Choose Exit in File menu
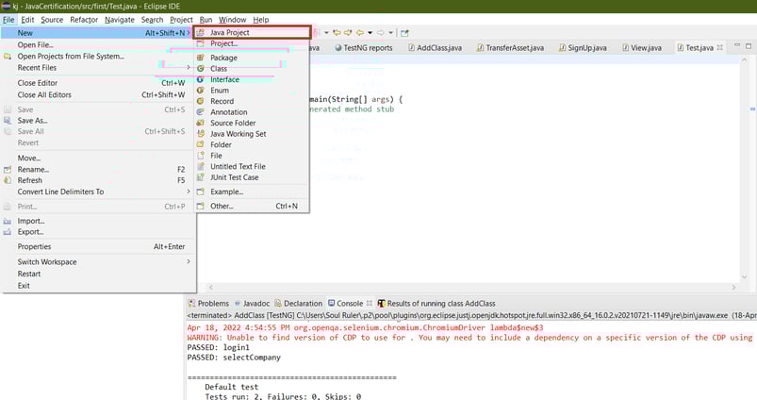The height and width of the screenshot is (400, 757). point(98,286)
